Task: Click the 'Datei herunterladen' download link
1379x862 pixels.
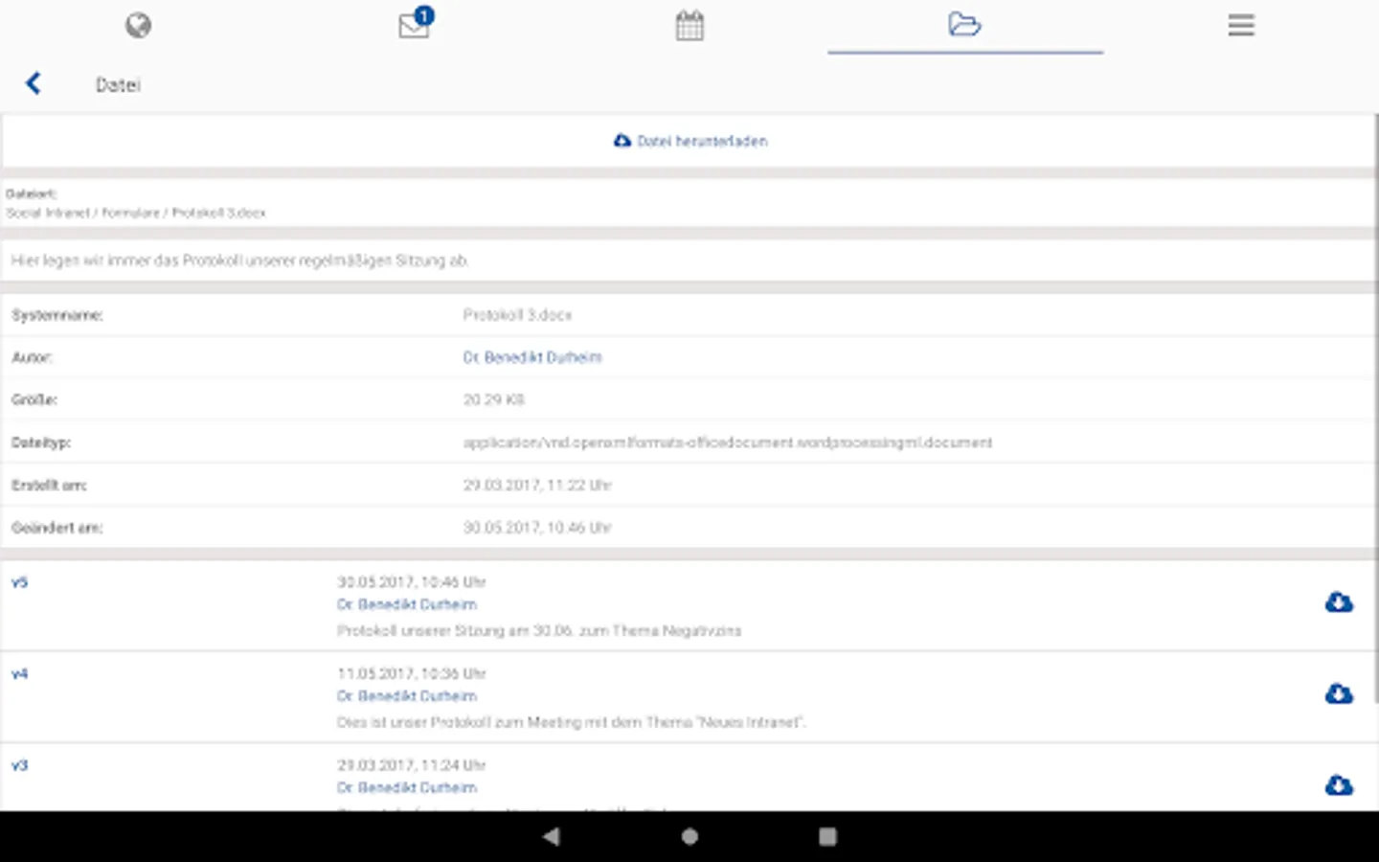Action: (690, 141)
